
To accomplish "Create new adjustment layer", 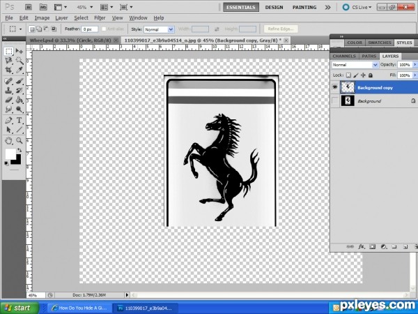I will [x=384, y=247].
